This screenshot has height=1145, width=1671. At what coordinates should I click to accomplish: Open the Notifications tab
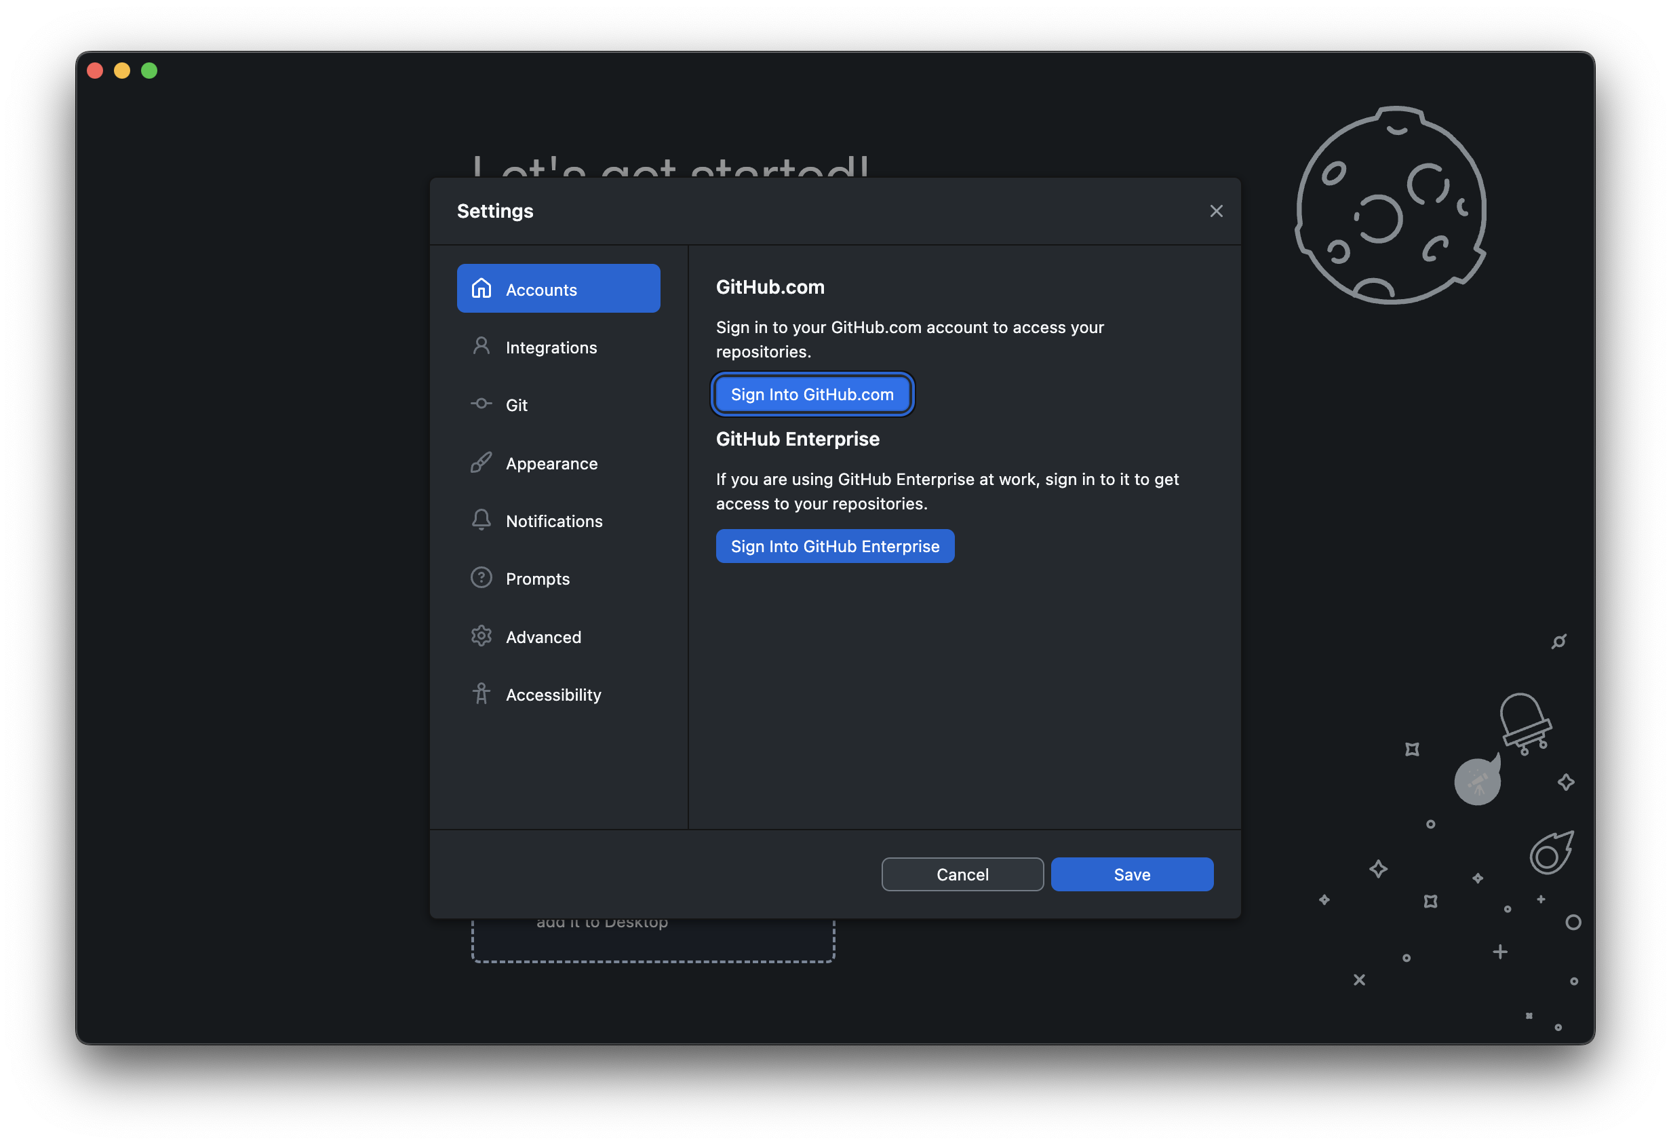point(559,520)
